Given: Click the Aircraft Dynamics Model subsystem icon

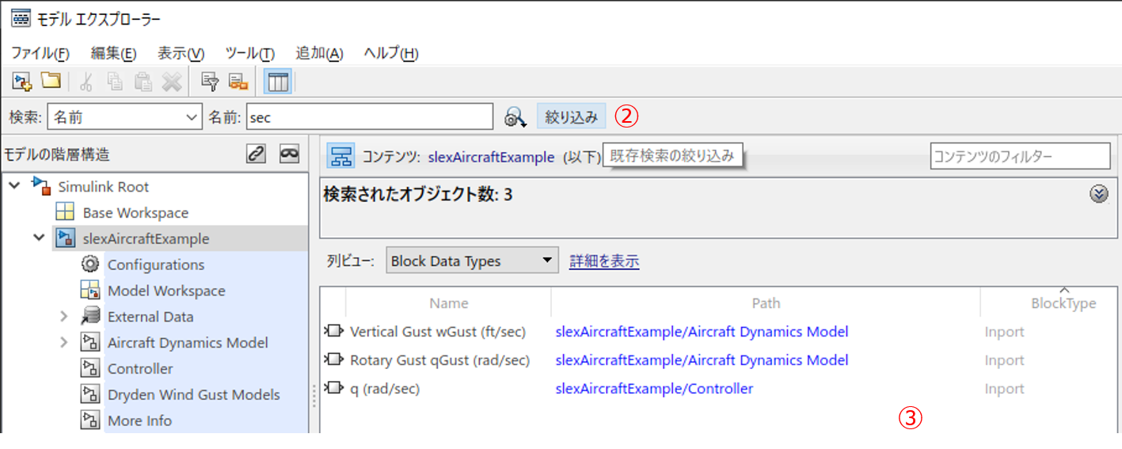Looking at the screenshot, I should pyautogui.click(x=89, y=342).
